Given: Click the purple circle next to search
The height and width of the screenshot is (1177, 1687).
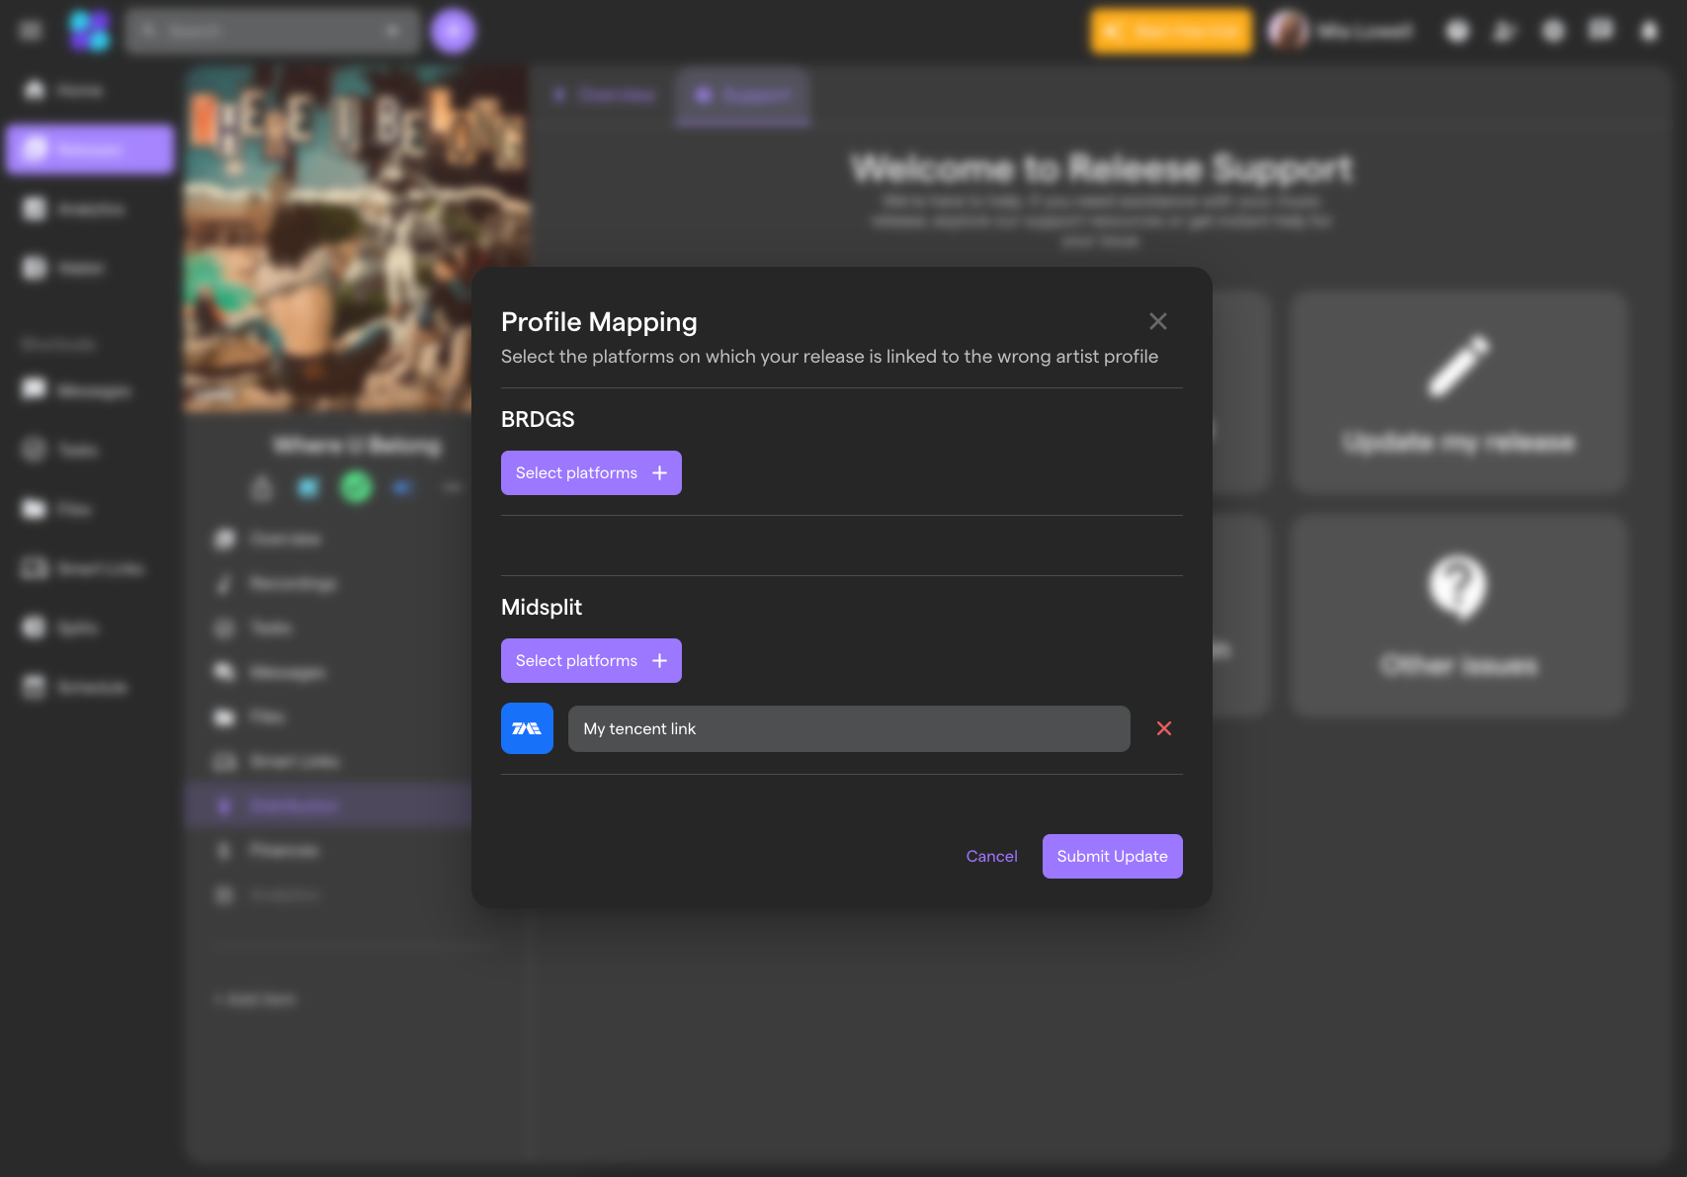Looking at the screenshot, I should pos(454,32).
